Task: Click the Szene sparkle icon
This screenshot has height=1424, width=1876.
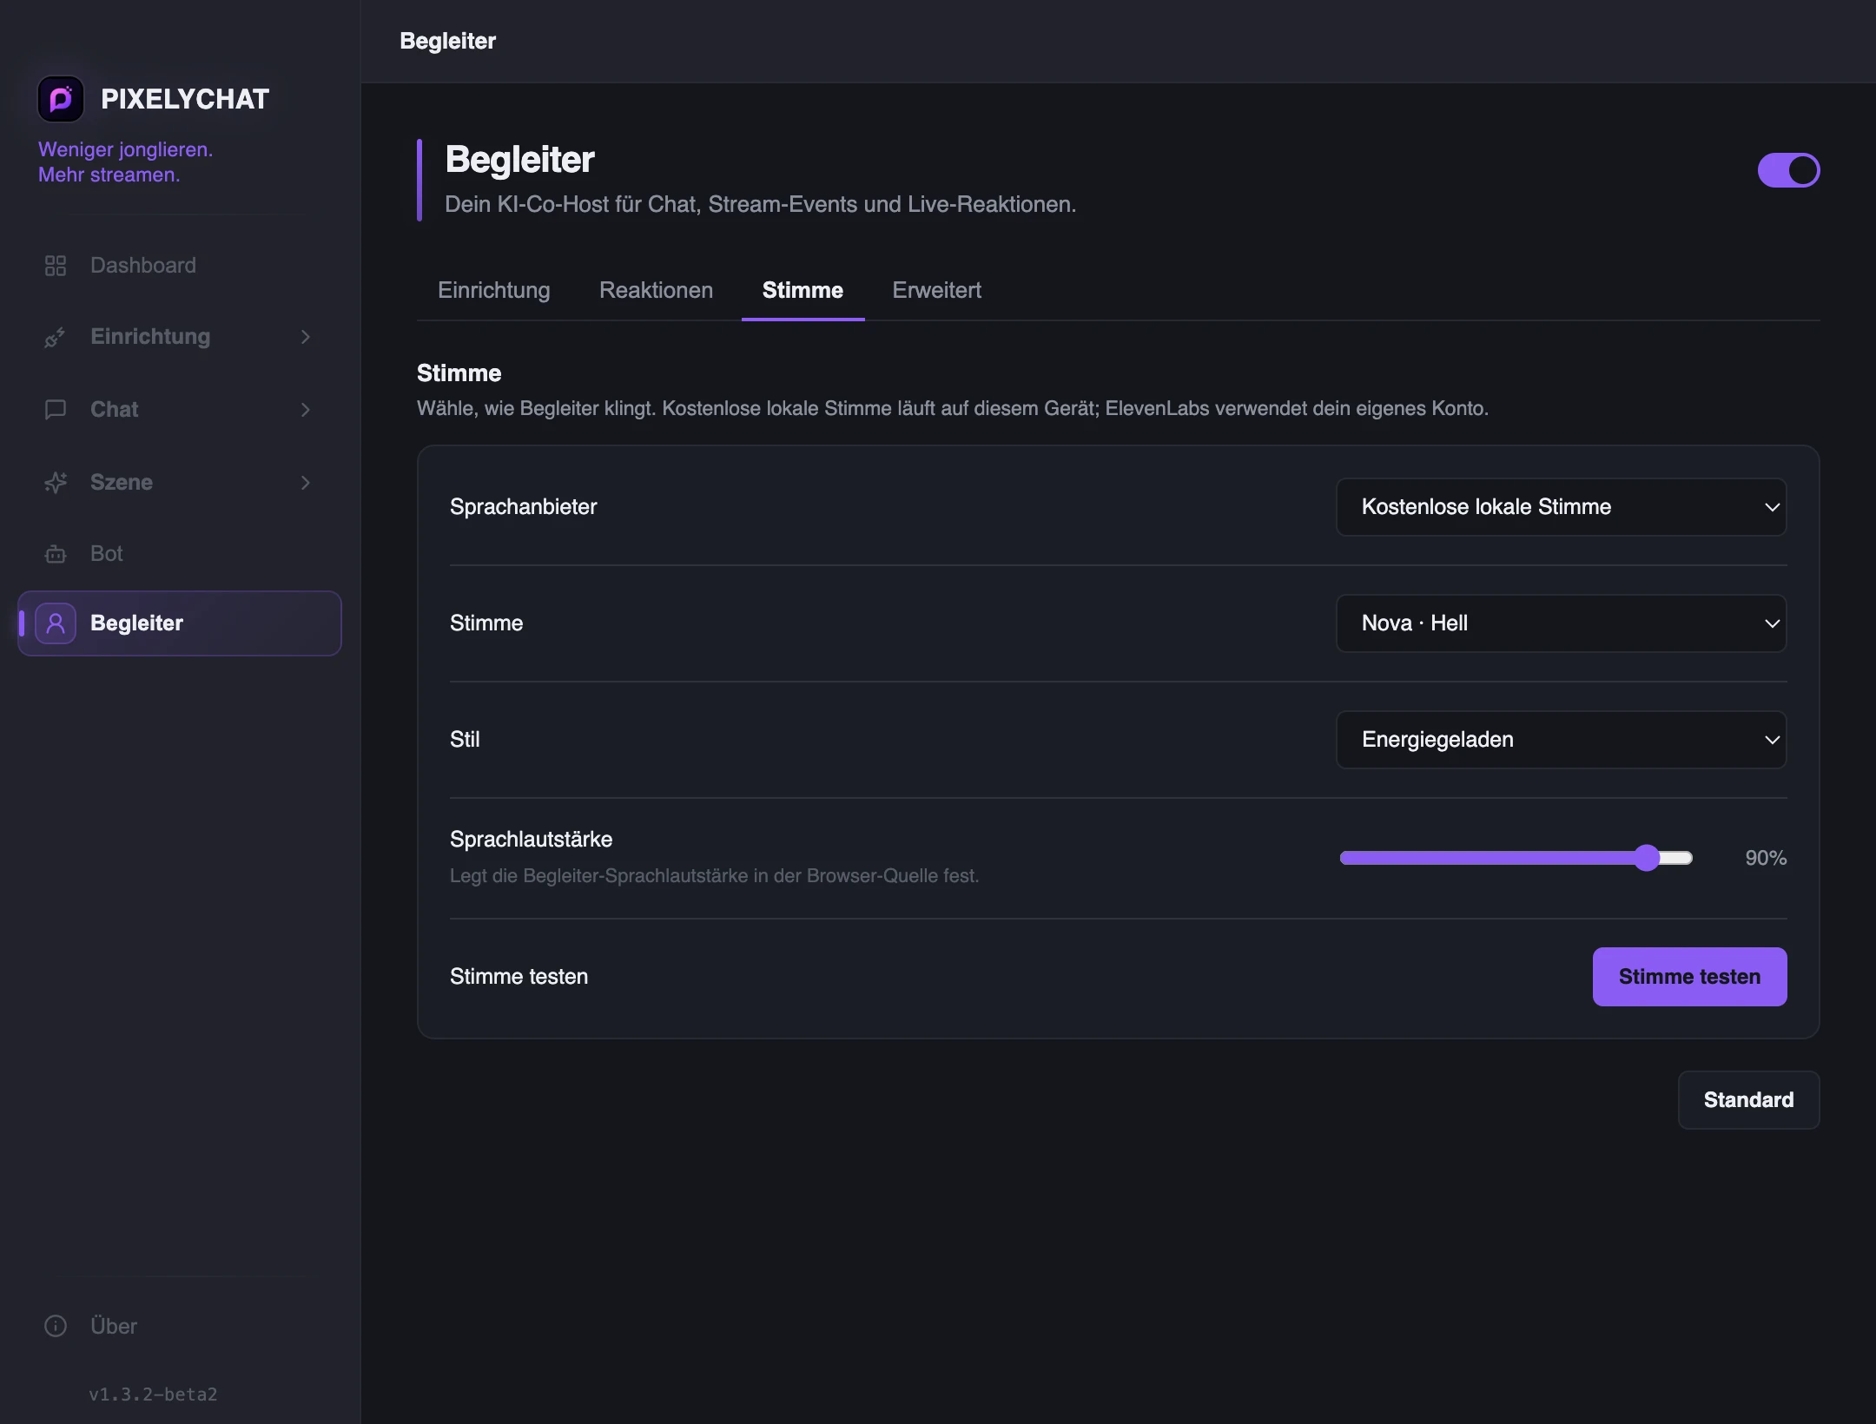Action: 56,483
